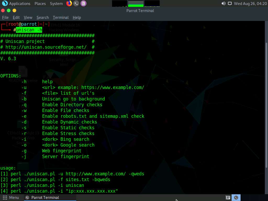
Task: Click usage line [1] with -qweds
Action: coord(72,174)
